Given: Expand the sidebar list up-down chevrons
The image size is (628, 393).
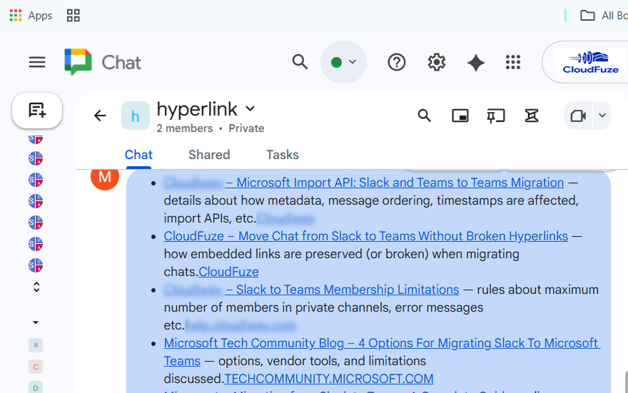Looking at the screenshot, I should [x=36, y=287].
